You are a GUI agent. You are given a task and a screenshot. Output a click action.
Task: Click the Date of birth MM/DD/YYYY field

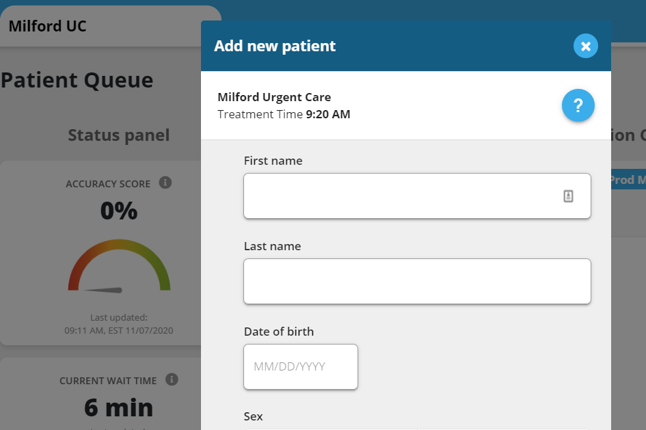point(301,366)
